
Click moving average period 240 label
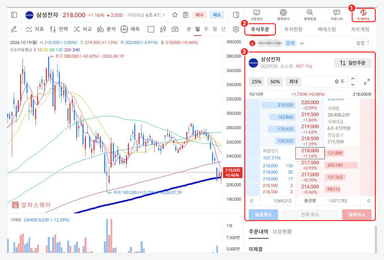pyautogui.click(x=76, y=50)
